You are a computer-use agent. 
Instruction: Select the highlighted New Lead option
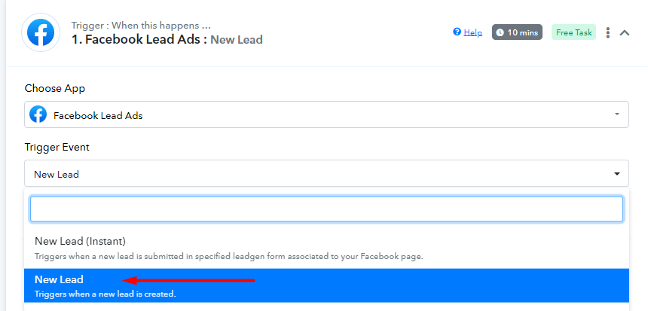326,286
